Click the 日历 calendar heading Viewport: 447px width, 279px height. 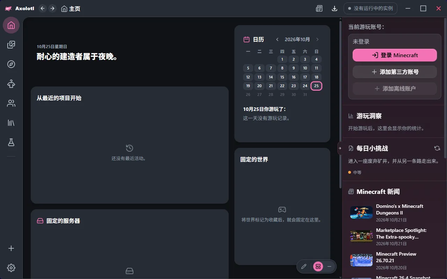tap(258, 39)
